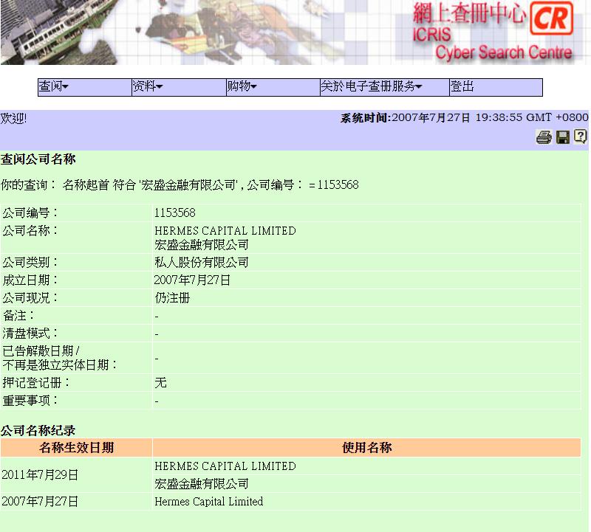Click company number 1153568 in the details table

[x=174, y=213]
